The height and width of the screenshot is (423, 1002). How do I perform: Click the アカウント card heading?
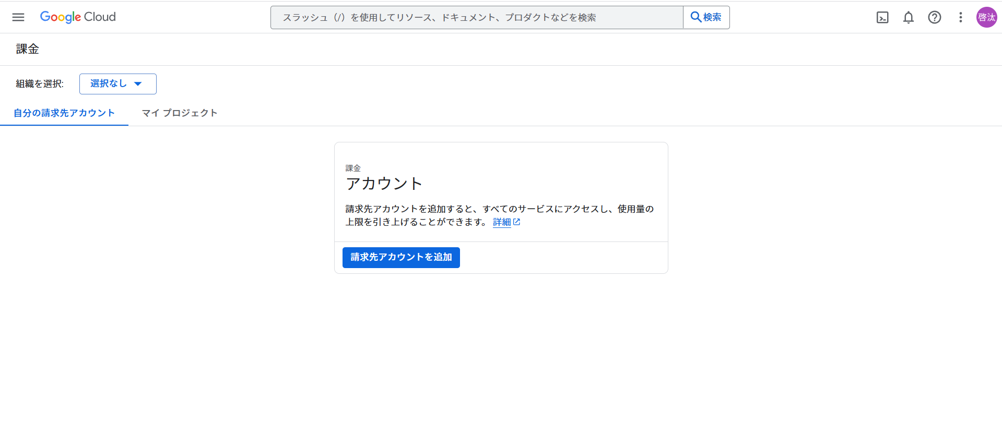coord(384,184)
